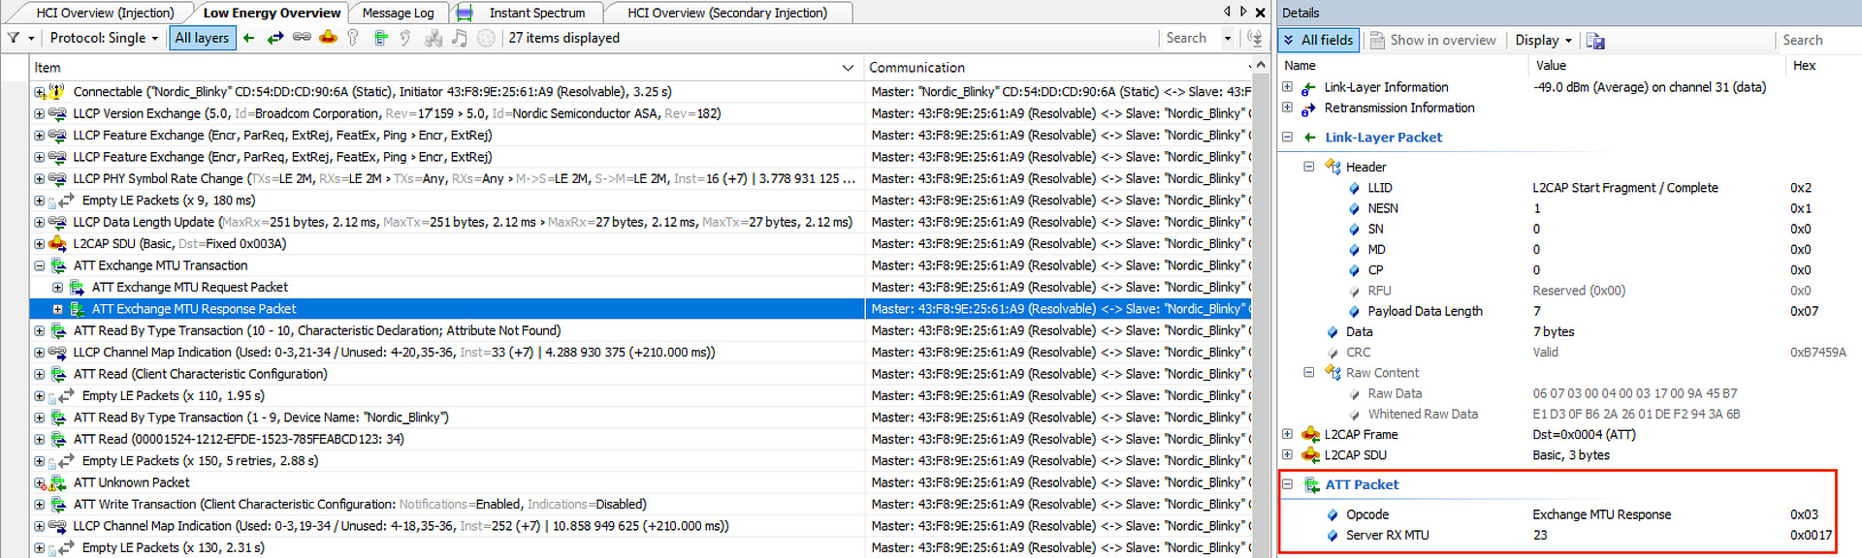Image resolution: width=1862 pixels, height=558 pixels.
Task: Collapse the Link-Layer Packet section
Action: 1288,138
